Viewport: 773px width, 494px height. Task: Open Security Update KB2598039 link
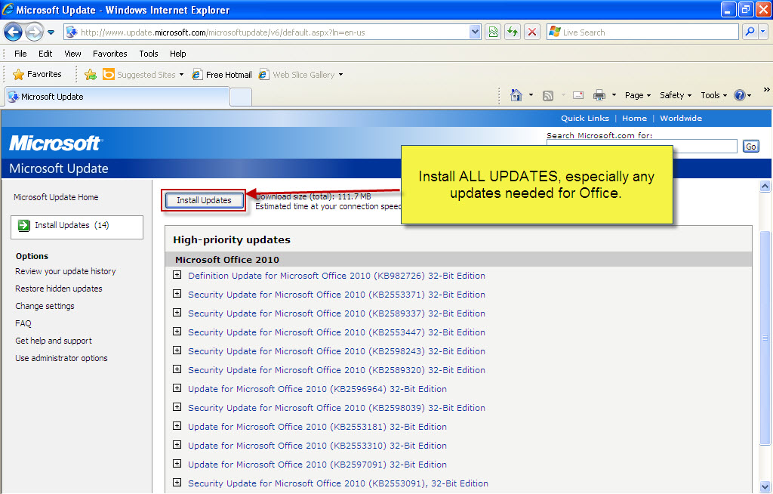(x=336, y=408)
